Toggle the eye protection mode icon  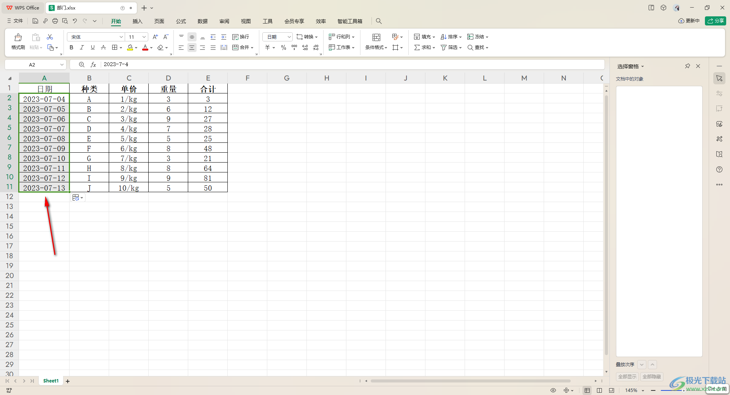[x=553, y=390]
